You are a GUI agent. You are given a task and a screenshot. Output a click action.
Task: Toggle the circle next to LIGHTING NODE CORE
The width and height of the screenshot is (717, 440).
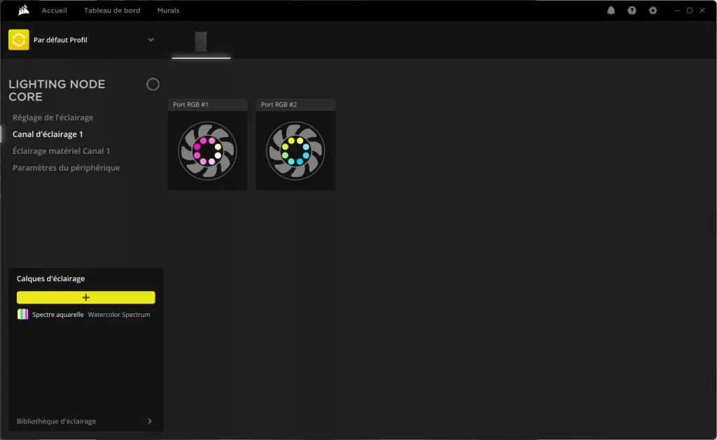coord(153,85)
